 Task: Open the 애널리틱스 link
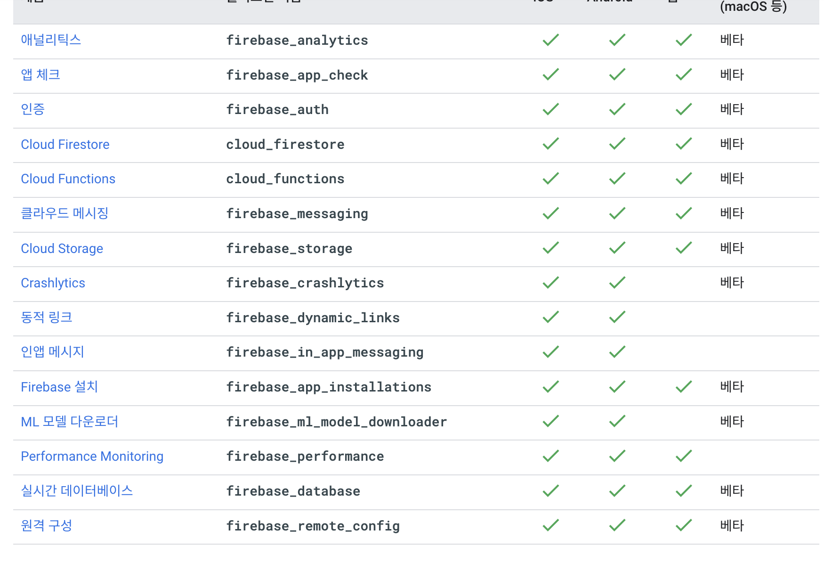click(x=51, y=40)
